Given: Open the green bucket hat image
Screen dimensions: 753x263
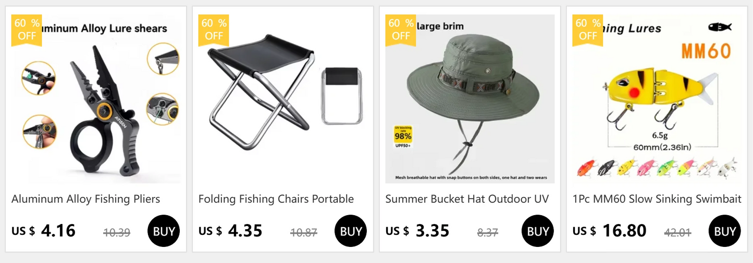Looking at the screenshot, I should click(x=470, y=99).
